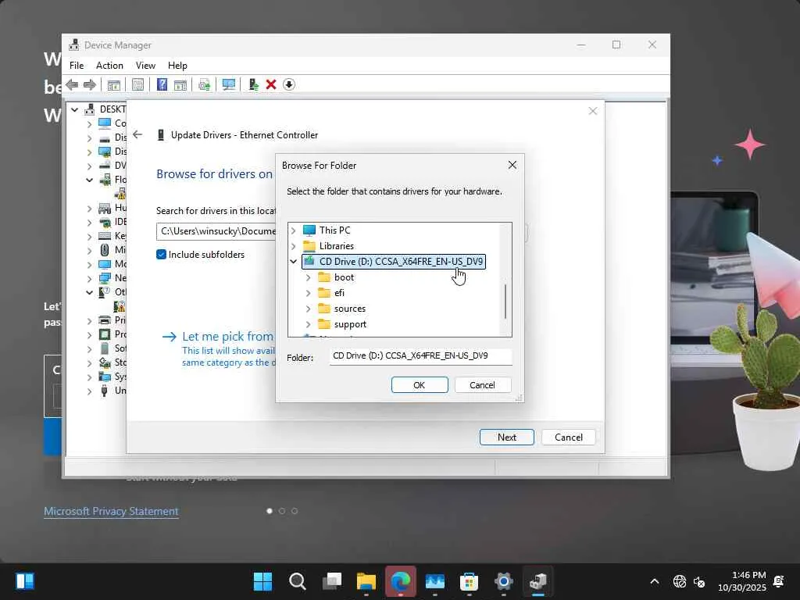Screen dimensions: 800x600
Task: Select the sources folder
Action: [x=349, y=309]
